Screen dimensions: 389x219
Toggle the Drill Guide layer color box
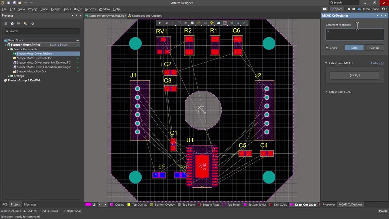pyautogui.click(x=271, y=205)
